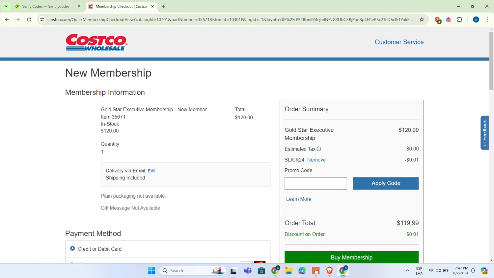Open Customer Service link
Image resolution: width=494 pixels, height=278 pixels.
[x=399, y=42]
